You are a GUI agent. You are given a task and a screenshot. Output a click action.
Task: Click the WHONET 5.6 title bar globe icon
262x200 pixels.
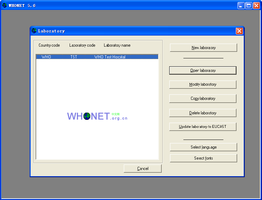4,6
